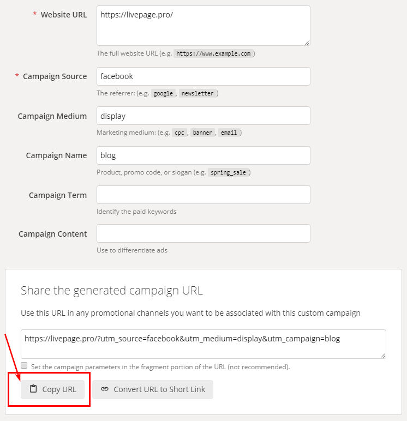The image size is (407, 421).
Task: Click the empty Campaign Content input
Action: point(203,233)
